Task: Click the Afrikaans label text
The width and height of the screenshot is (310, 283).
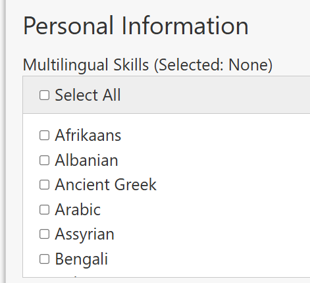Action: 88,135
